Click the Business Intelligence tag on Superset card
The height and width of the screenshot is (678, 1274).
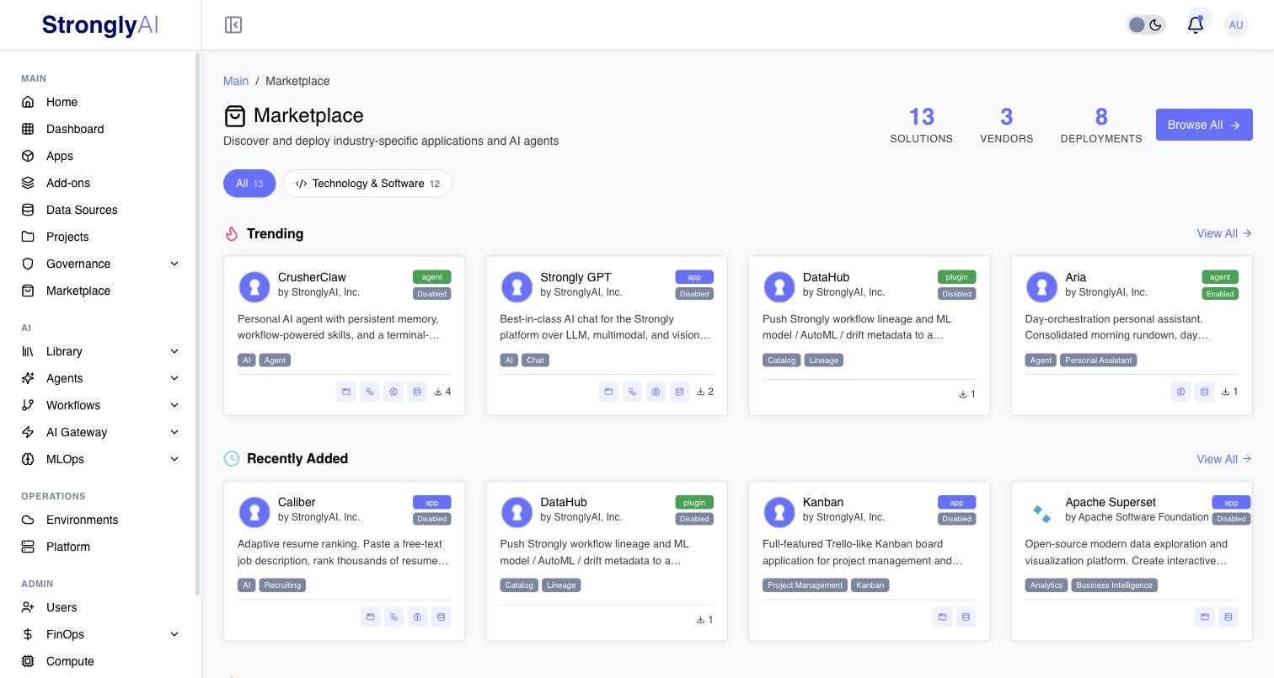click(x=1114, y=585)
